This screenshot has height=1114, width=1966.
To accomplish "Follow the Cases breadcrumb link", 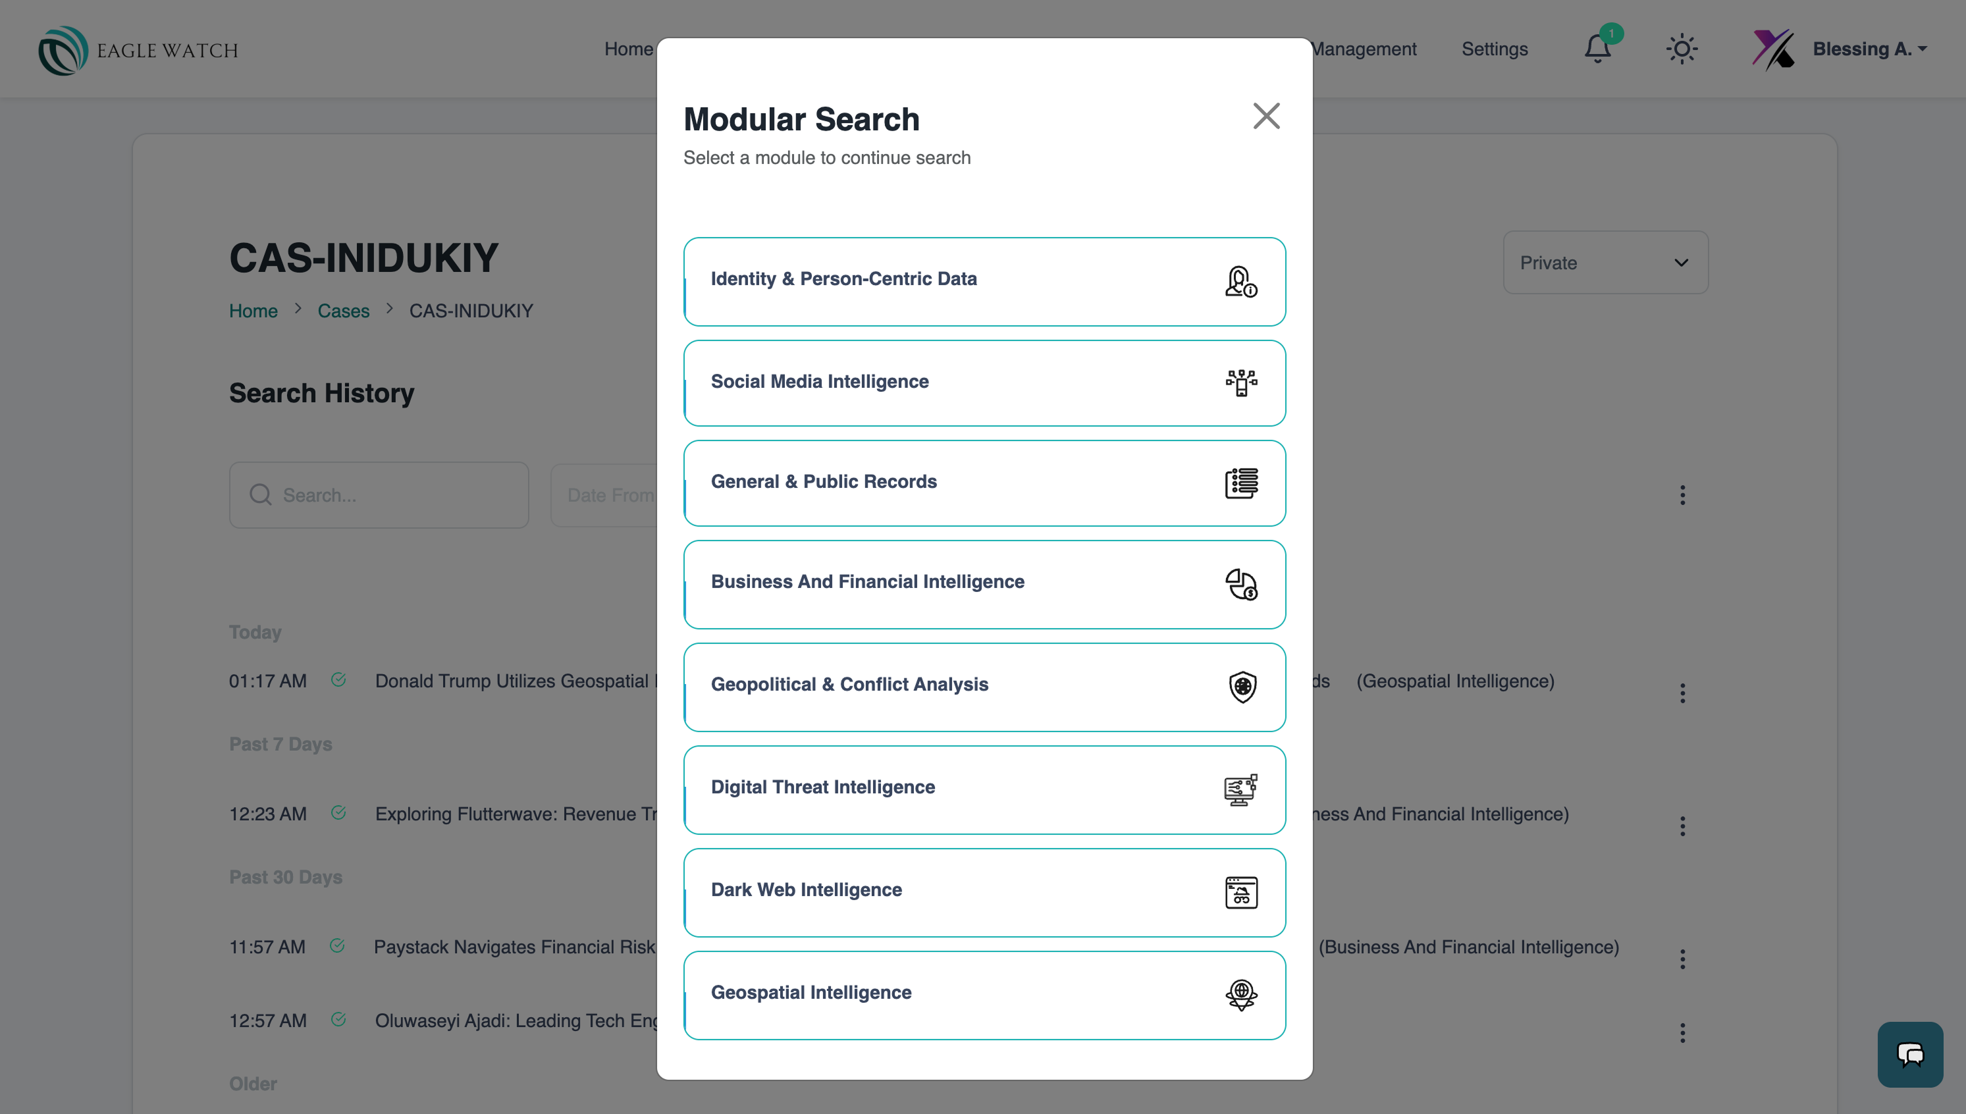I will (x=343, y=311).
